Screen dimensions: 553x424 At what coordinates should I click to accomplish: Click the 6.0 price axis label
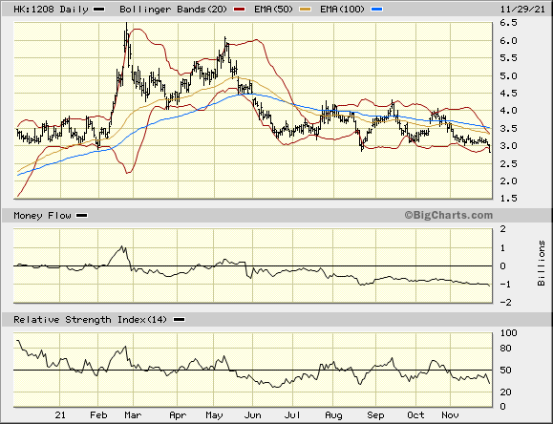[508, 40]
